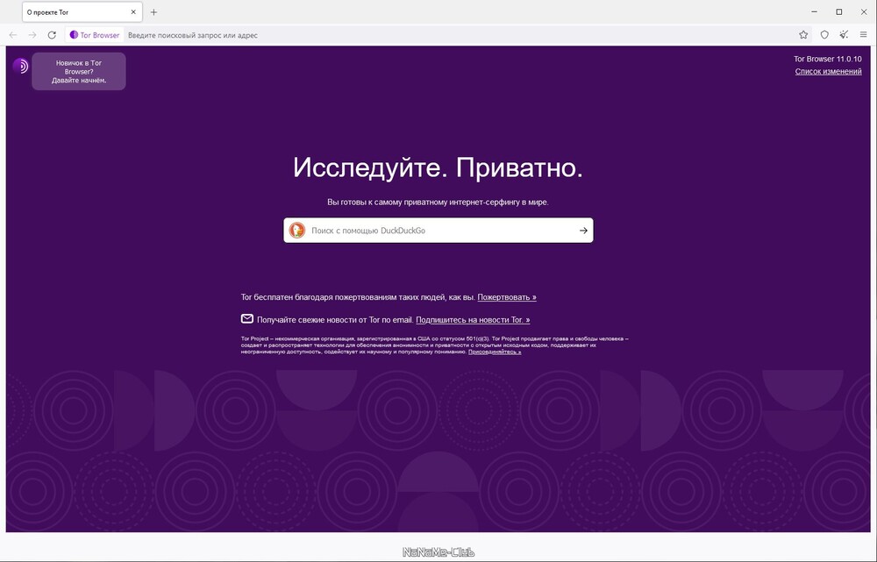The height and width of the screenshot is (562, 877).
Task: Click the Tor Browser identity box in address bar
Action: tap(95, 35)
